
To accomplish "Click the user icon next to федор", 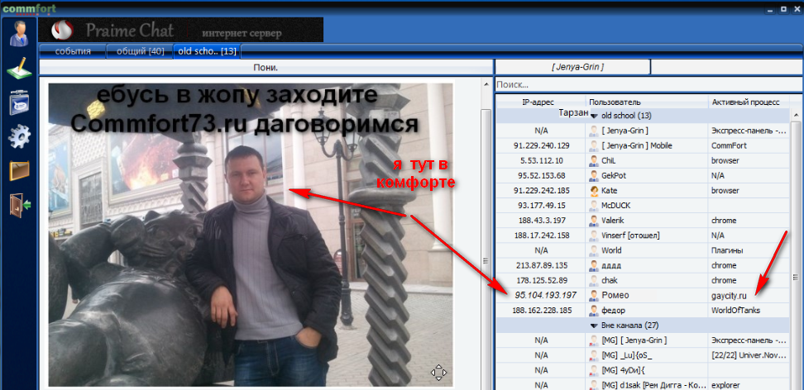I will point(594,310).
